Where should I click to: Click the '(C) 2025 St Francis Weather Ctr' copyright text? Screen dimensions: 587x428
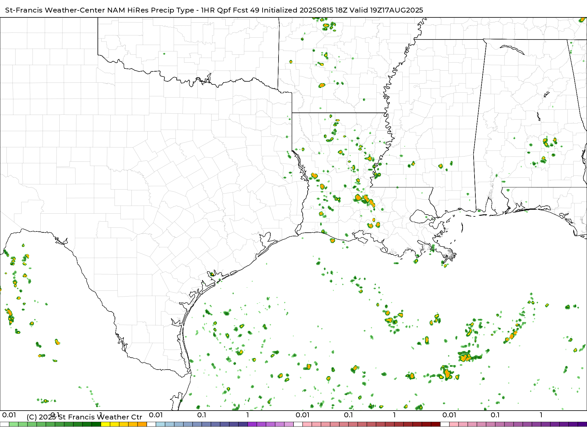[x=84, y=417]
